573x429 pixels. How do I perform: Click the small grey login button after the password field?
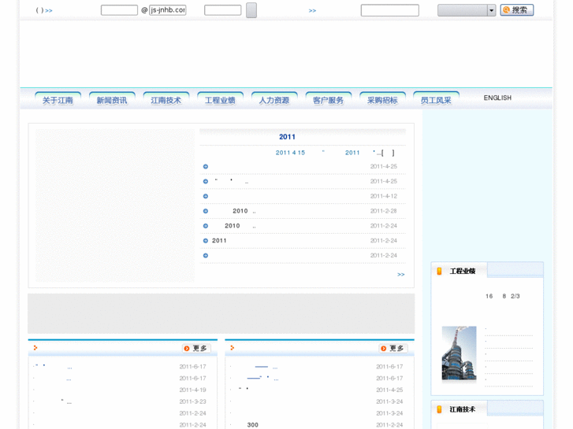click(x=251, y=10)
